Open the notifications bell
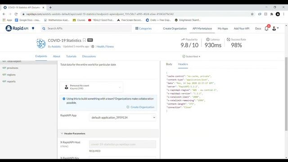This screenshot has height=162, width=288. click(266, 28)
